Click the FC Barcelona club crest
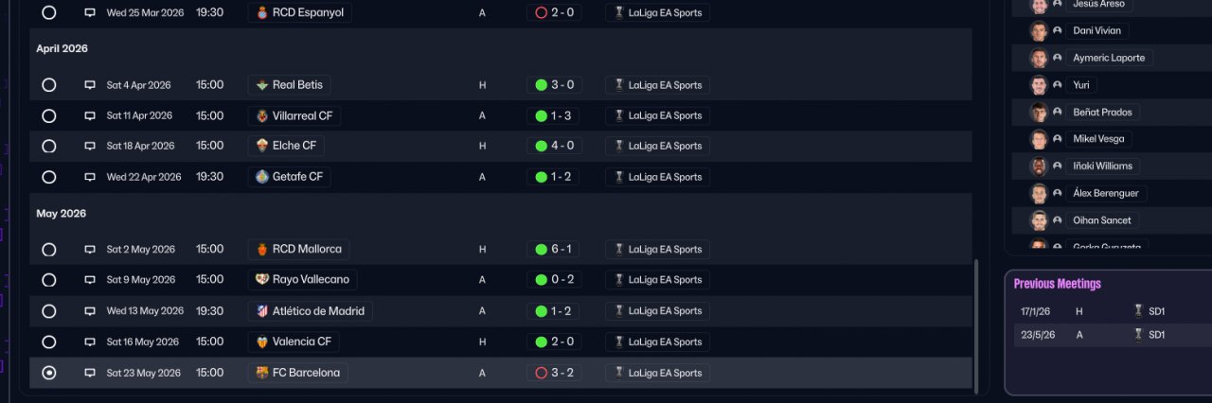The image size is (1212, 403). pyautogui.click(x=262, y=373)
